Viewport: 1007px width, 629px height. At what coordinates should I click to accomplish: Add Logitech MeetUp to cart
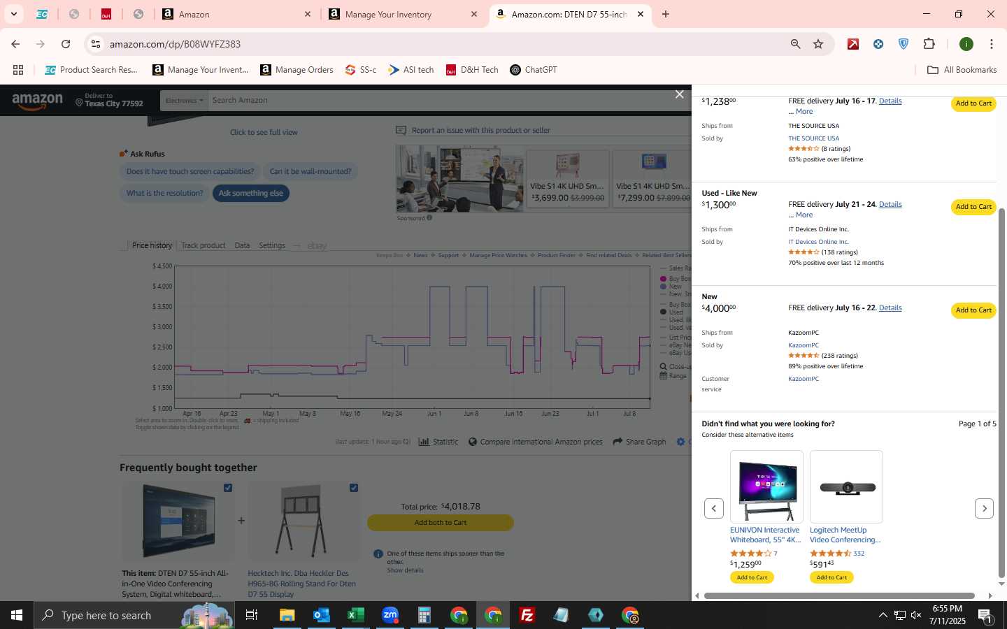[x=831, y=577]
